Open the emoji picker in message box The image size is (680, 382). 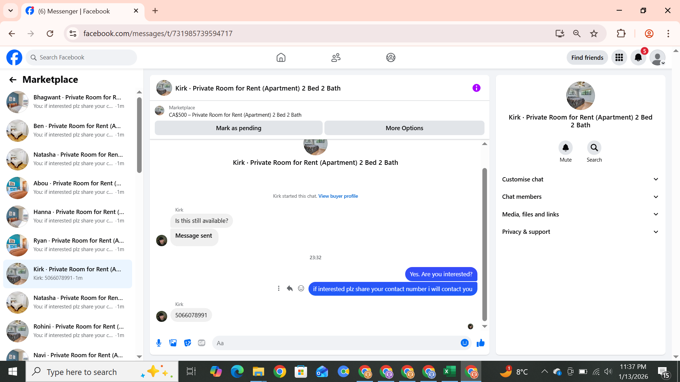pos(465,343)
